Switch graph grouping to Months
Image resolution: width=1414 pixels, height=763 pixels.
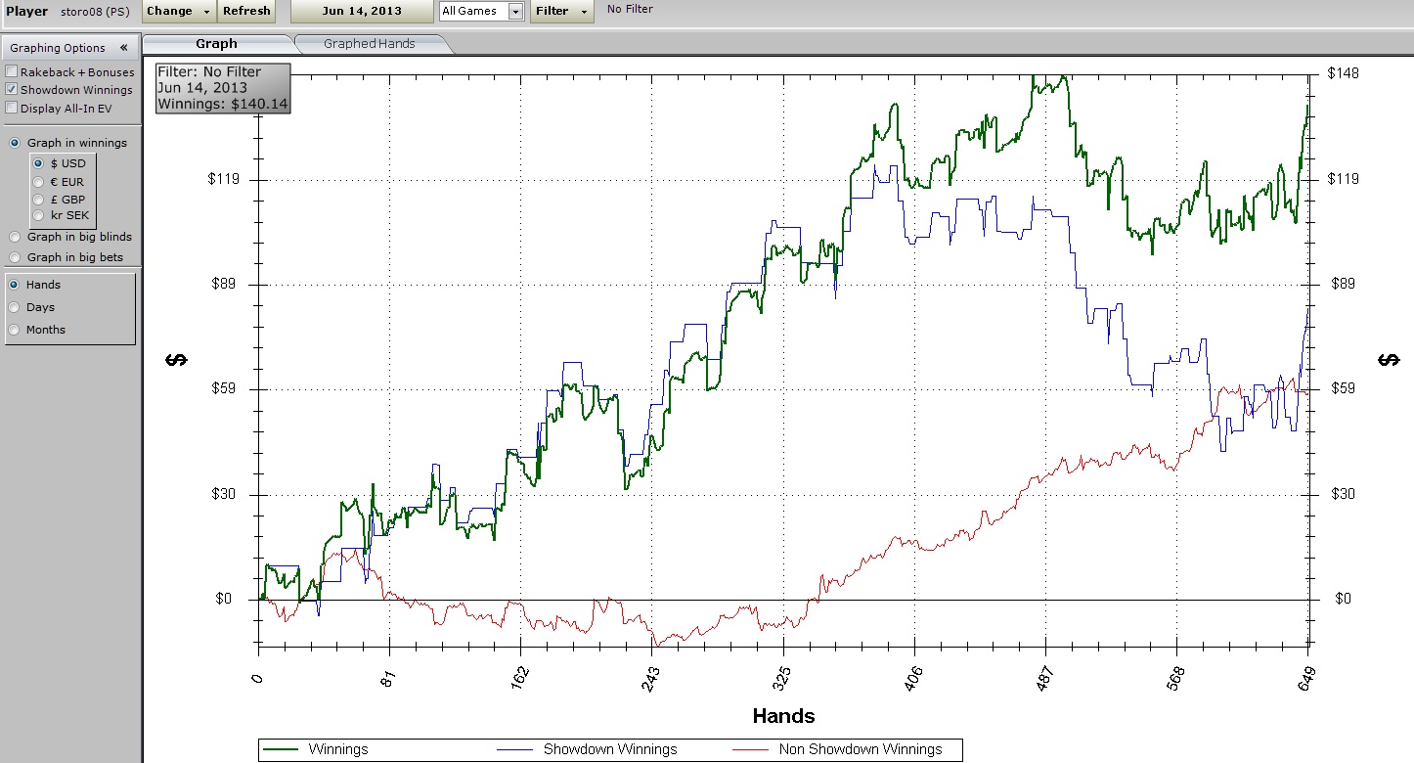(15, 330)
